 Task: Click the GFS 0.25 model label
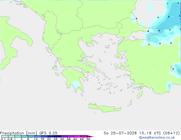tap(48, 133)
